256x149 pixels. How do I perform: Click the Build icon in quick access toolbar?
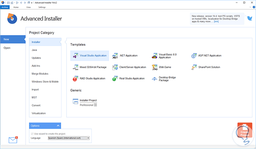12,3
